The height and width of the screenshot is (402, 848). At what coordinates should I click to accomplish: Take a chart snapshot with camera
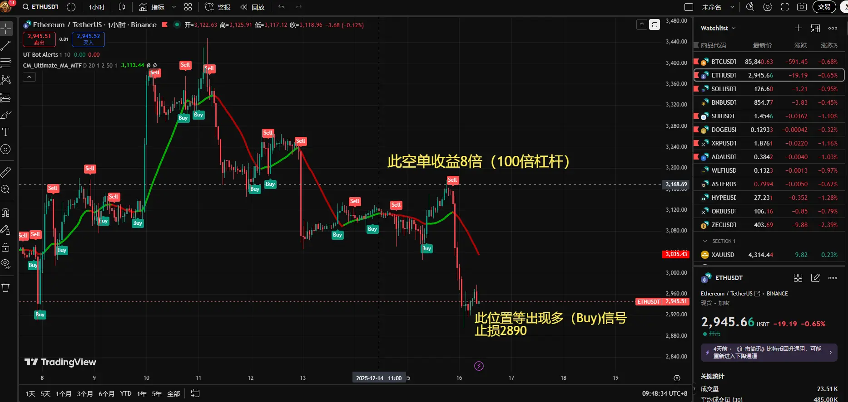(802, 7)
